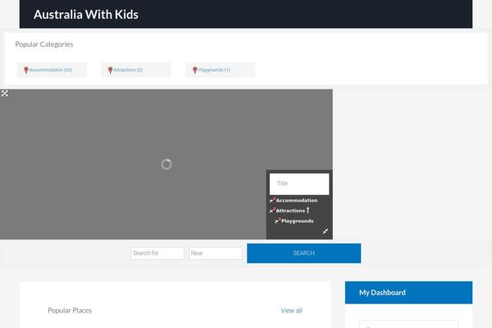Open the View all popular places link
The width and height of the screenshot is (492, 328).
click(291, 311)
